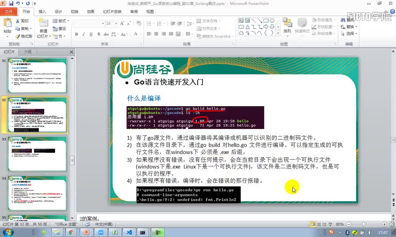This screenshot has height=237, width=396.
Task: Toggle Normal view button in status bar
Action: (x=313, y=224)
